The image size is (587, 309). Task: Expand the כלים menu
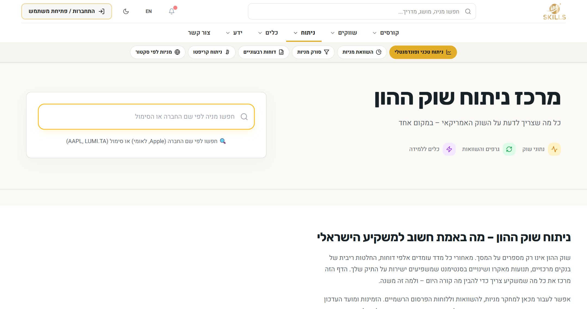point(268,33)
